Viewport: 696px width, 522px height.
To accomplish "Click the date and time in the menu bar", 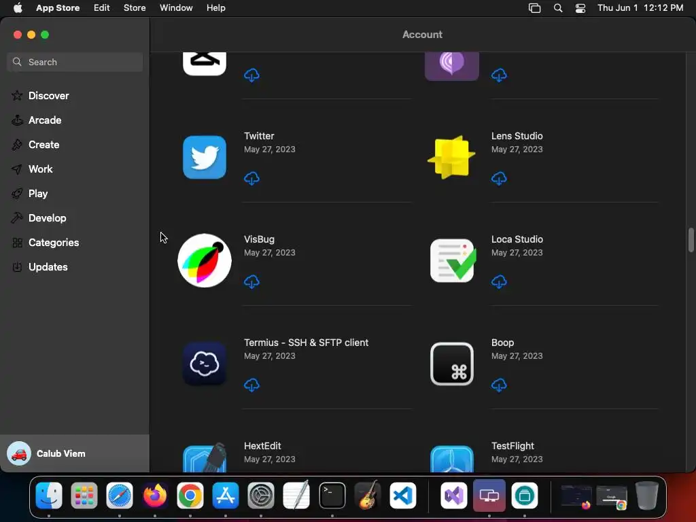I will [640, 8].
